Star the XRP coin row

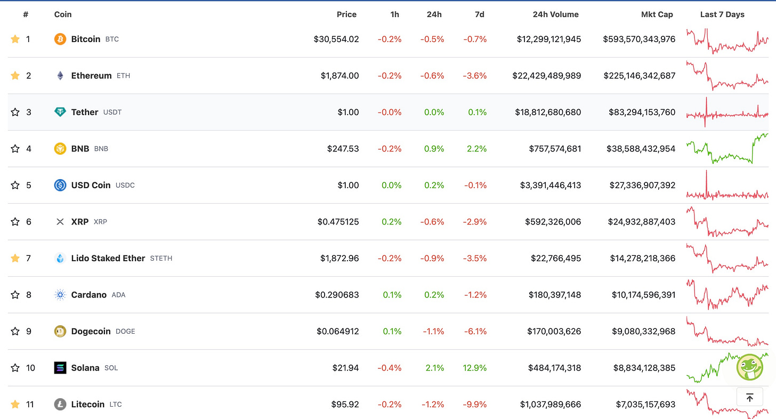point(15,222)
